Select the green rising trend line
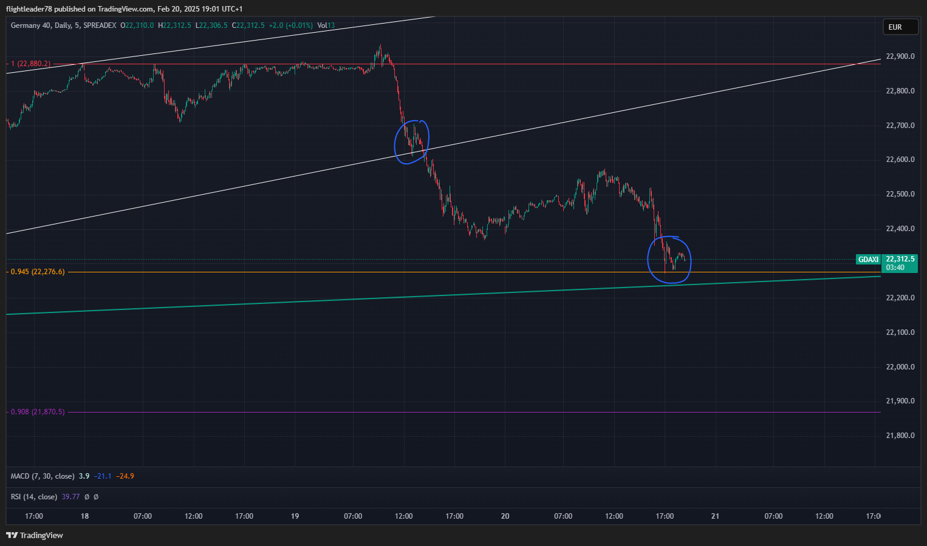The width and height of the screenshot is (927, 546). point(443,294)
